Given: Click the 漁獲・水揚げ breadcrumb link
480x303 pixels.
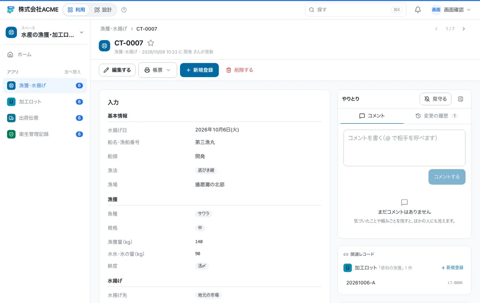Looking at the screenshot, I should click(x=114, y=29).
